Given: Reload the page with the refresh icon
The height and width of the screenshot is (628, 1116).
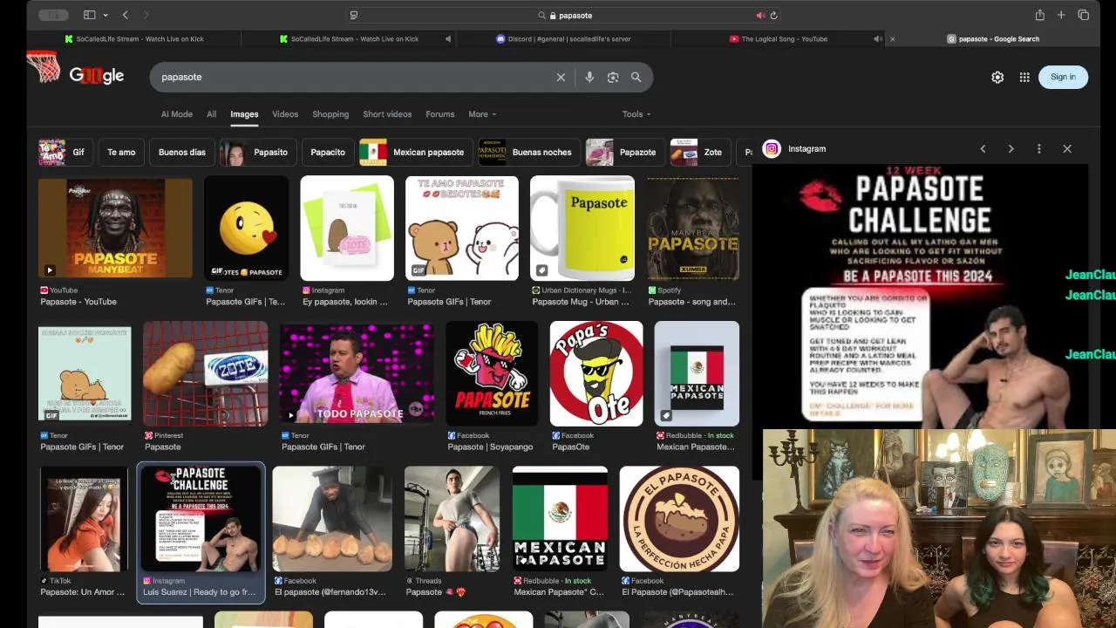Looking at the screenshot, I should [x=773, y=15].
